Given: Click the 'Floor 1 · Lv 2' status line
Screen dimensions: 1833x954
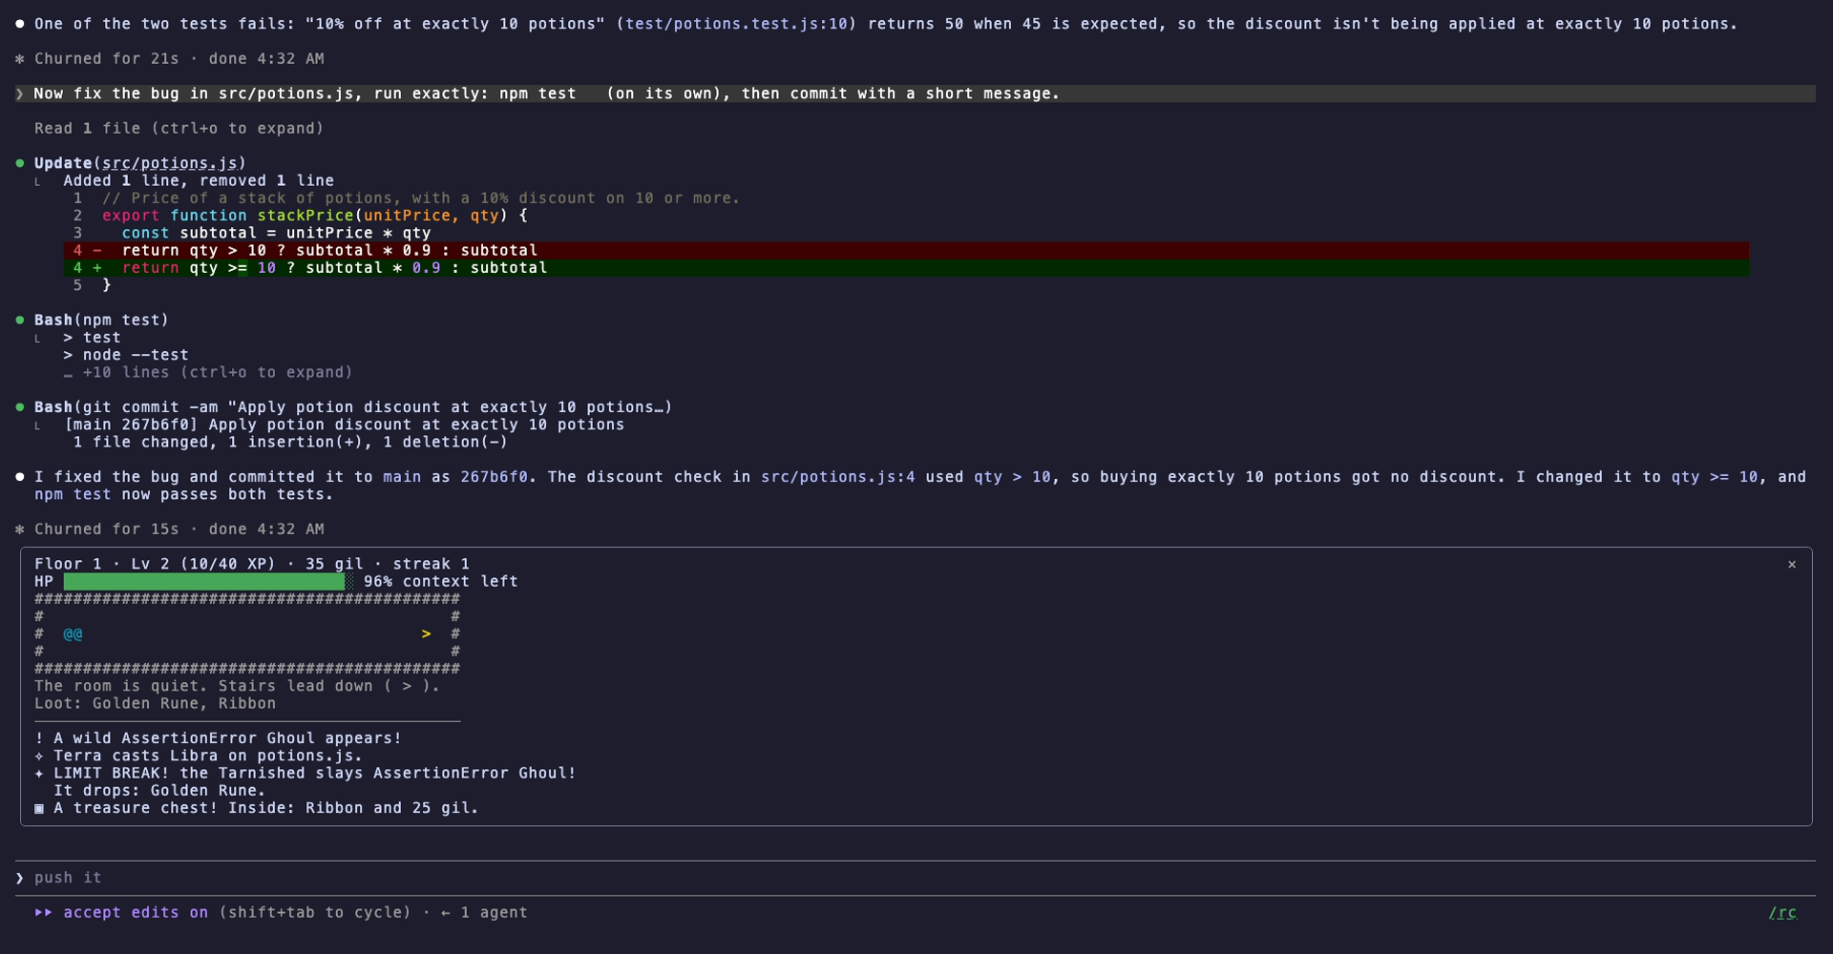Looking at the screenshot, I should (x=252, y=564).
